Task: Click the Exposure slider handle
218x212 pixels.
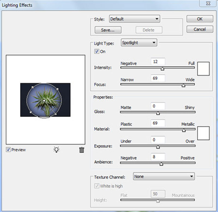Action: point(158,147)
